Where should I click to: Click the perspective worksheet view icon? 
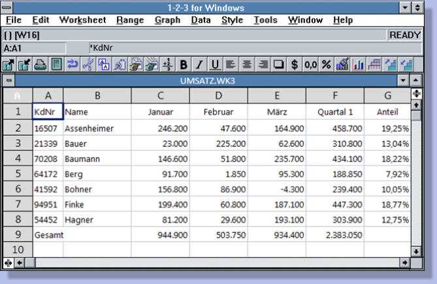click(x=374, y=65)
